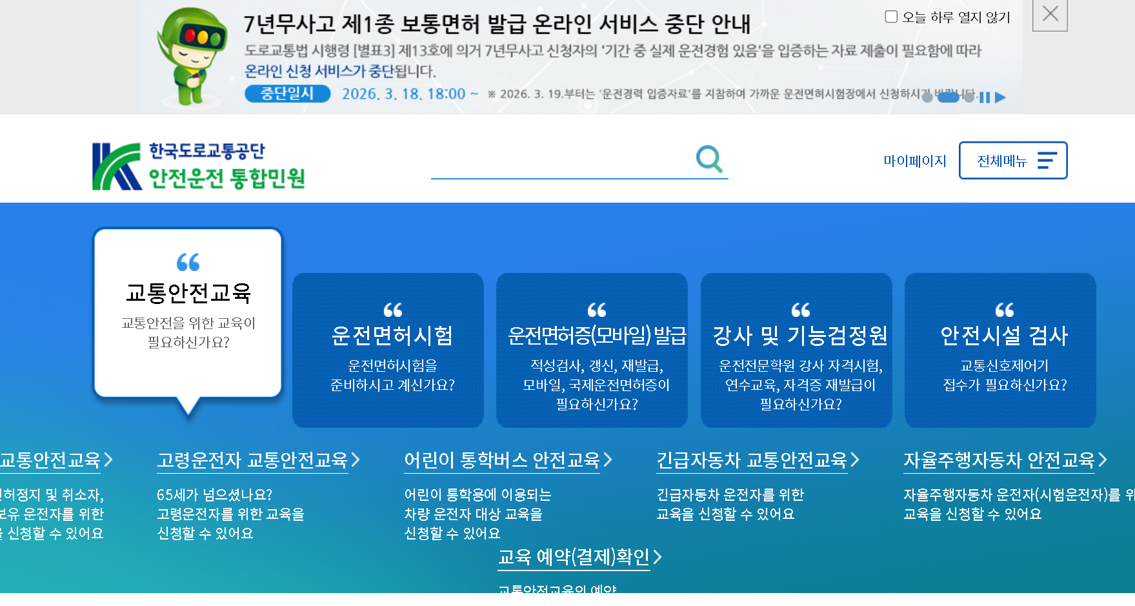Click the active carousel dot indicator
Image resolution: width=1135 pixels, height=606 pixels.
pos(949,97)
